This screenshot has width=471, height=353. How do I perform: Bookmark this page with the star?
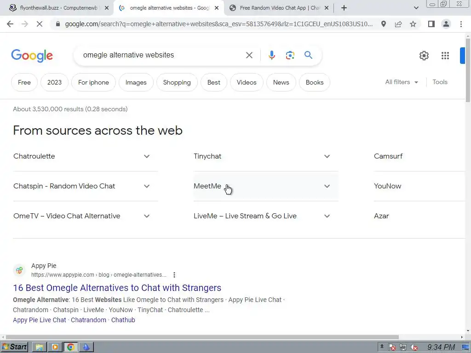[x=413, y=24]
